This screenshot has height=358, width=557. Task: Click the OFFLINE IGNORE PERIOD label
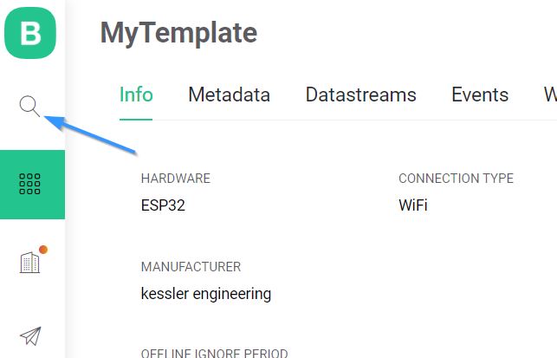pos(214,353)
